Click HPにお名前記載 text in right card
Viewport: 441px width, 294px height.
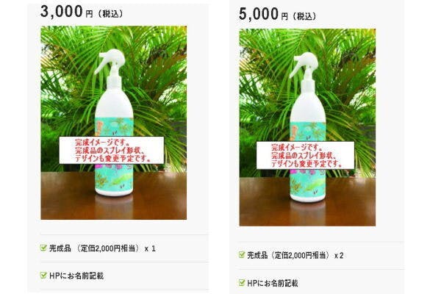click(x=273, y=283)
